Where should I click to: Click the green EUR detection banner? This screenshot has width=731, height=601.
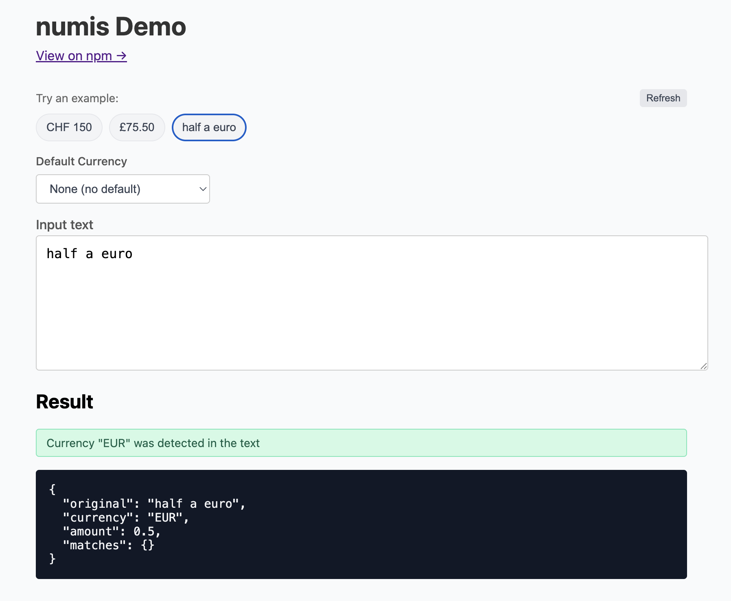361,443
